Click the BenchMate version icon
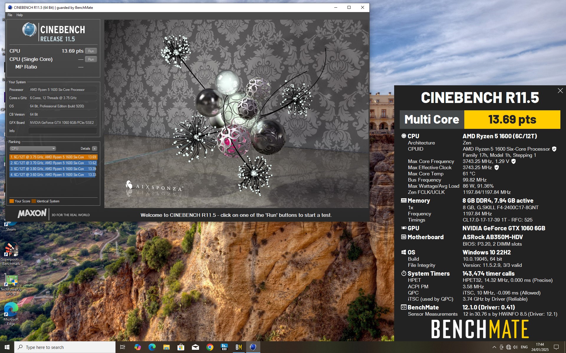The height and width of the screenshot is (353, 566). tap(404, 307)
